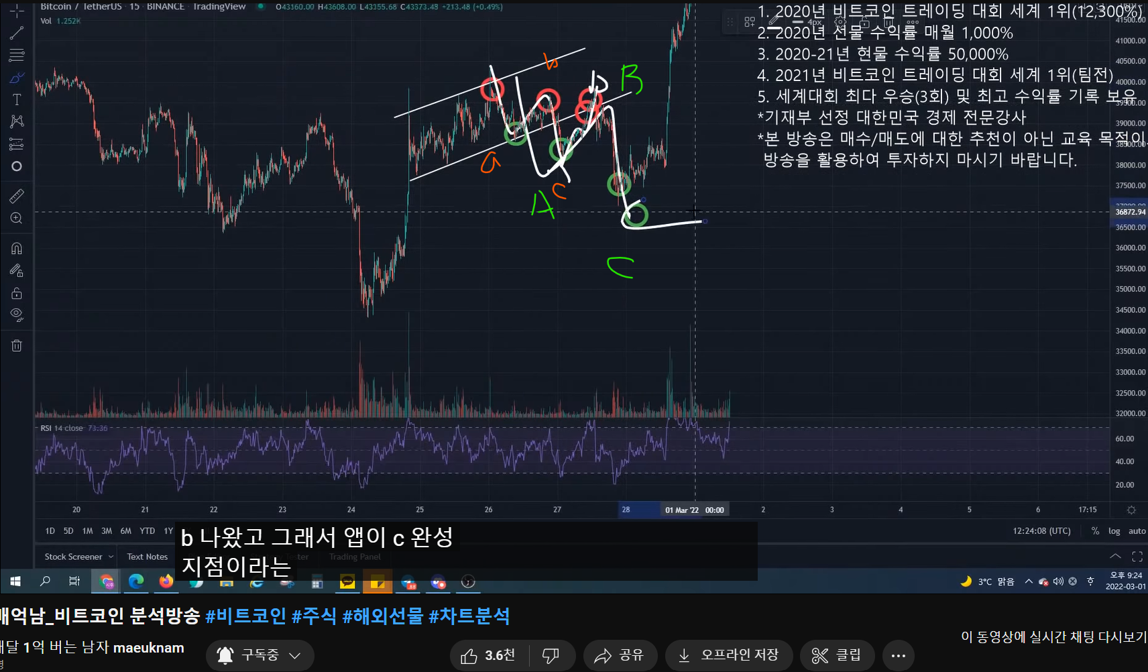Select the 3M time range
Screen dimensions: 1148x672
(107, 531)
